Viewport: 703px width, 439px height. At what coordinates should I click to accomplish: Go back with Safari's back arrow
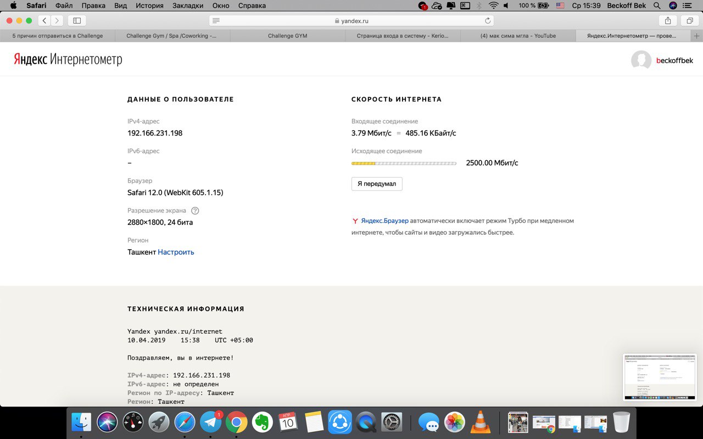pyautogui.click(x=44, y=20)
